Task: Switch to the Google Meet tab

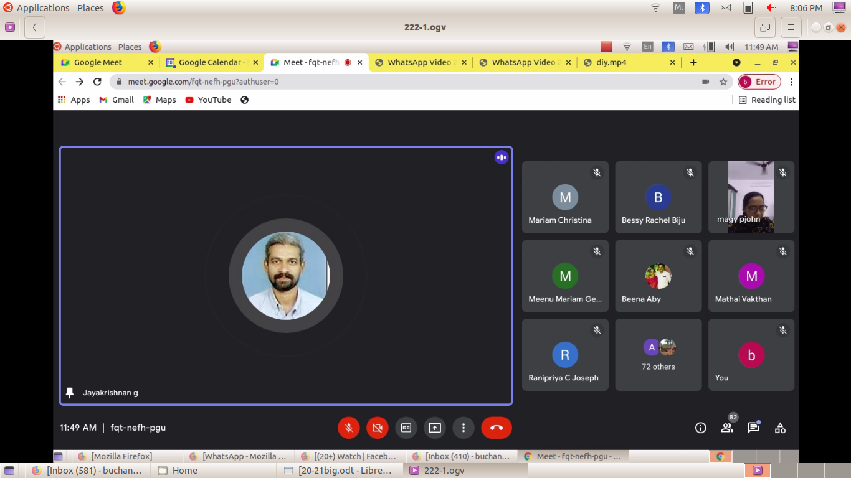Action: (107, 62)
